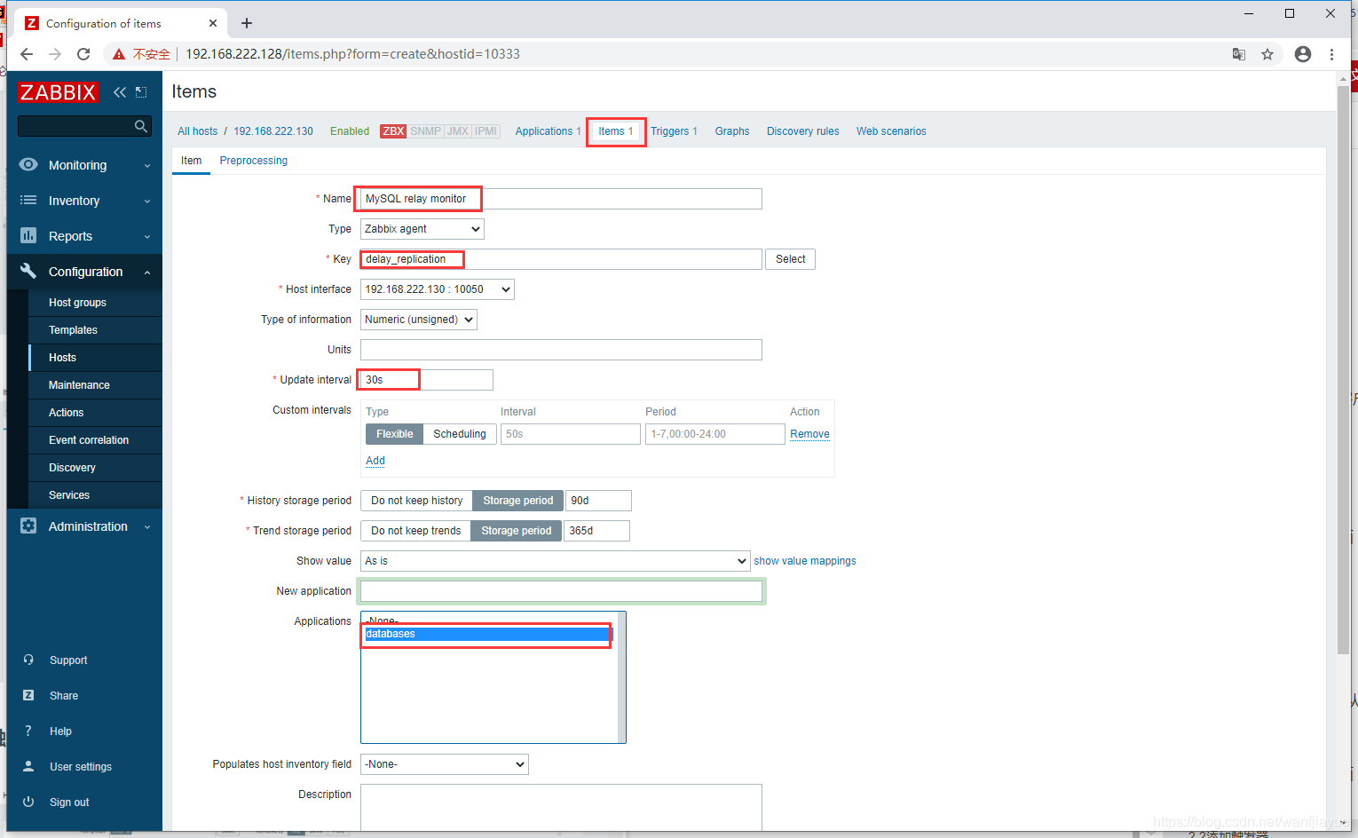Open All hosts breadcrumb link
The width and height of the screenshot is (1358, 838).
(x=197, y=131)
